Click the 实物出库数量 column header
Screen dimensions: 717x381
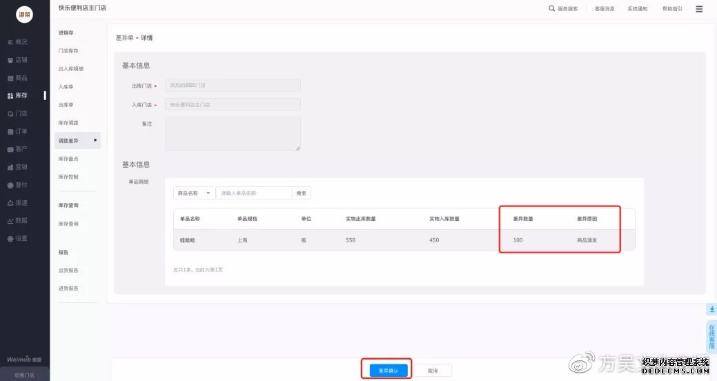(x=361, y=219)
